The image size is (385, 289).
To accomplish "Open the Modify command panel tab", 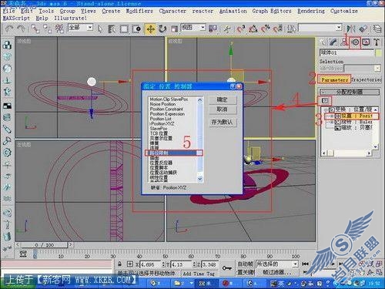I will point(333,42).
